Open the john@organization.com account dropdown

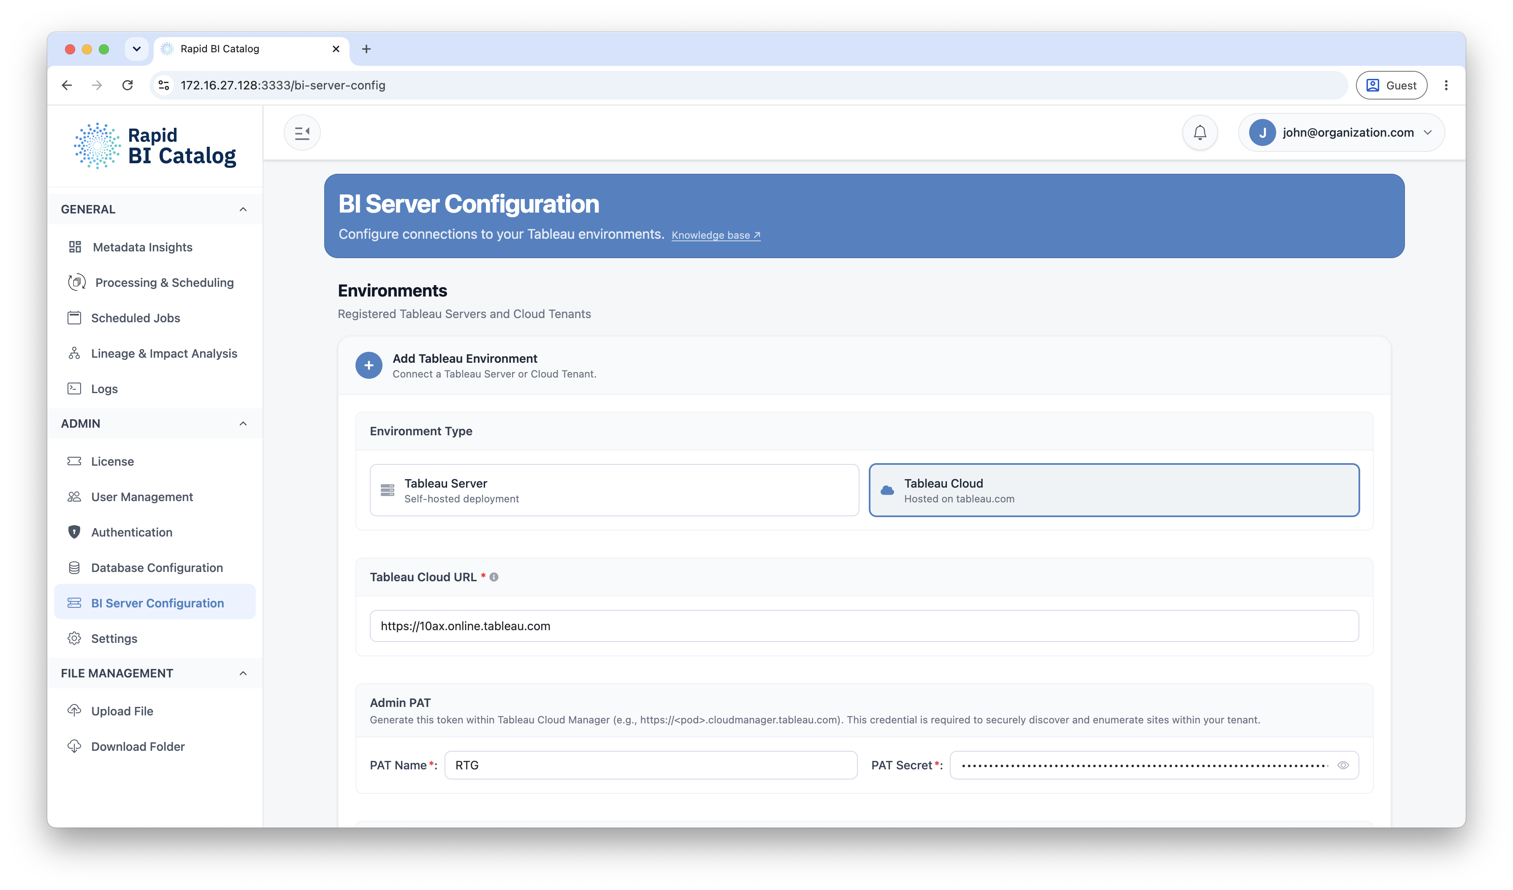1341,132
